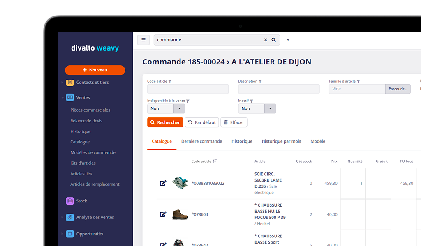Click the Code article input field
421x246 pixels.
(x=188, y=89)
